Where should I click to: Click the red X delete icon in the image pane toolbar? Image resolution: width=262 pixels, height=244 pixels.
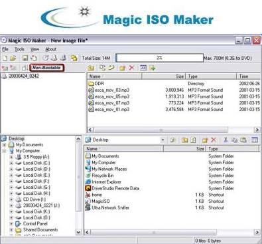[x=132, y=68]
